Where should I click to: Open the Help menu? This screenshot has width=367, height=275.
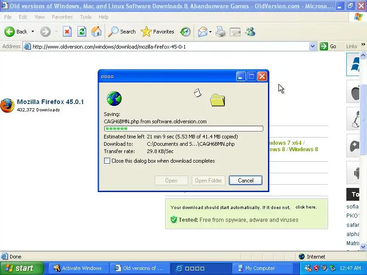pyautogui.click(x=104, y=17)
